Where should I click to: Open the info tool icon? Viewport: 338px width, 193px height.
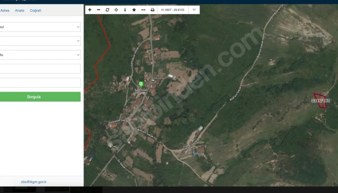(x=125, y=10)
